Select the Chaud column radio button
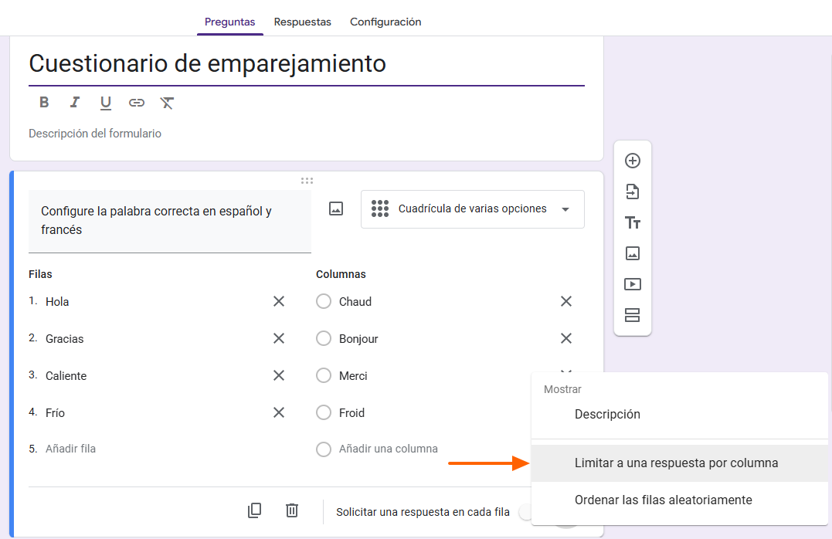This screenshot has width=832, height=539. click(324, 301)
